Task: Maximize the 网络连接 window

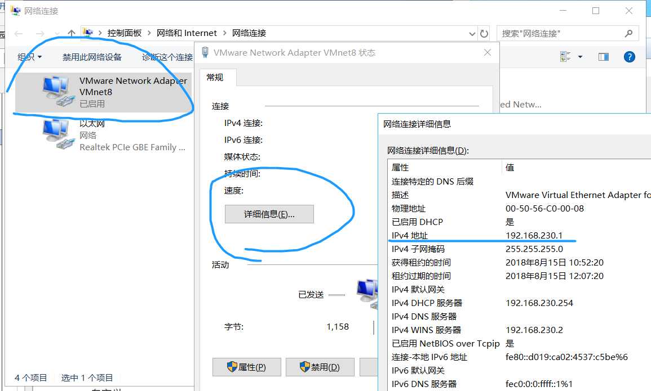Action: (596, 11)
